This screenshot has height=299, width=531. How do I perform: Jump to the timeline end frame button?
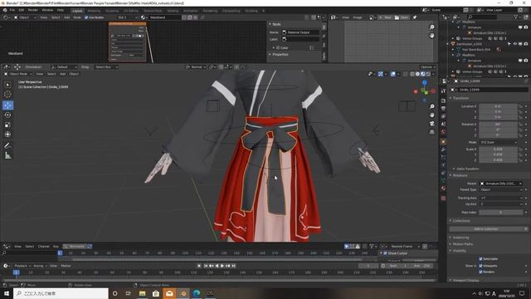234,266
